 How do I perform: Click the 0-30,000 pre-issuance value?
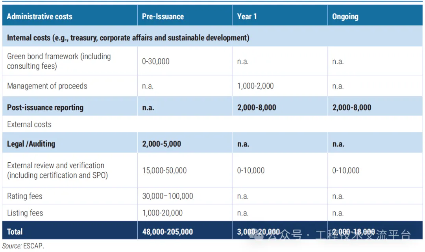click(156, 61)
